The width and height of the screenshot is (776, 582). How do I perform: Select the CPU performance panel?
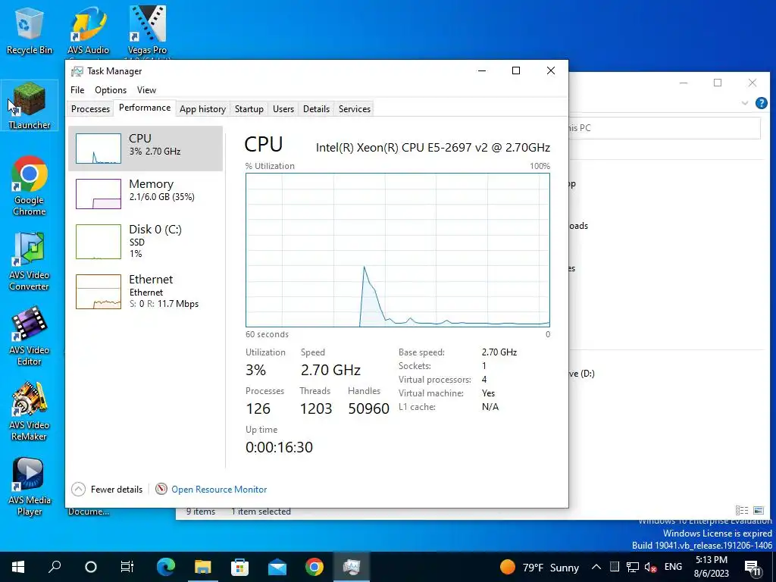pyautogui.click(x=145, y=148)
